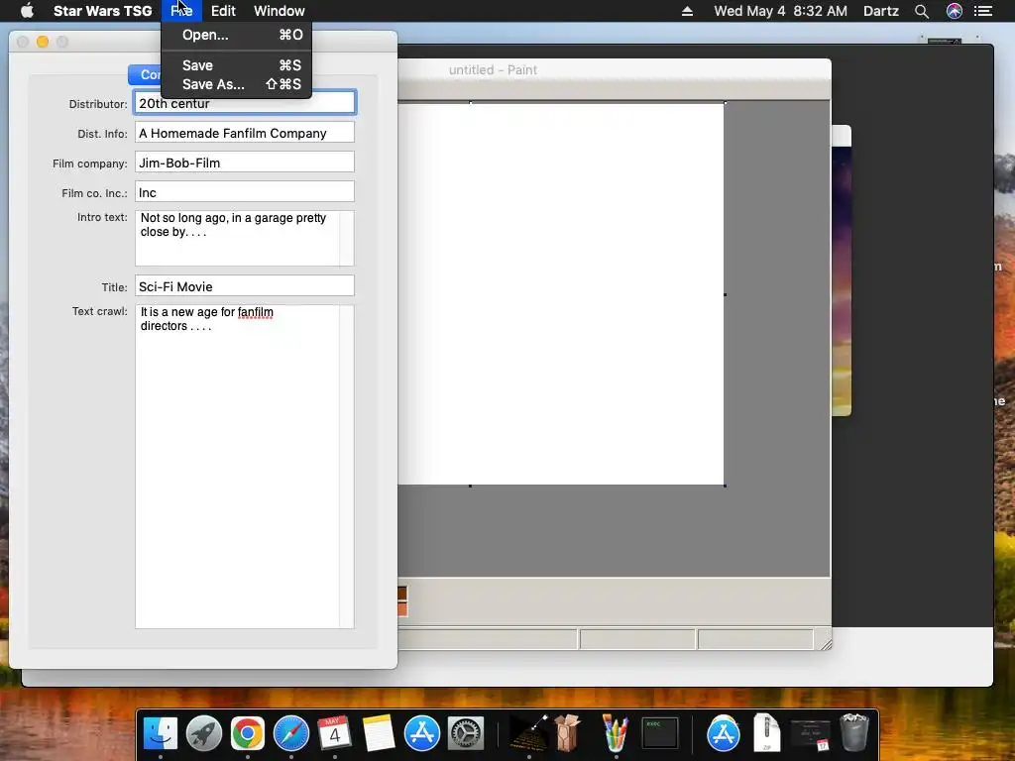1015x761 pixels.
Task: Click the Text crawl scrollbar track
Action: pyautogui.click(x=347, y=467)
